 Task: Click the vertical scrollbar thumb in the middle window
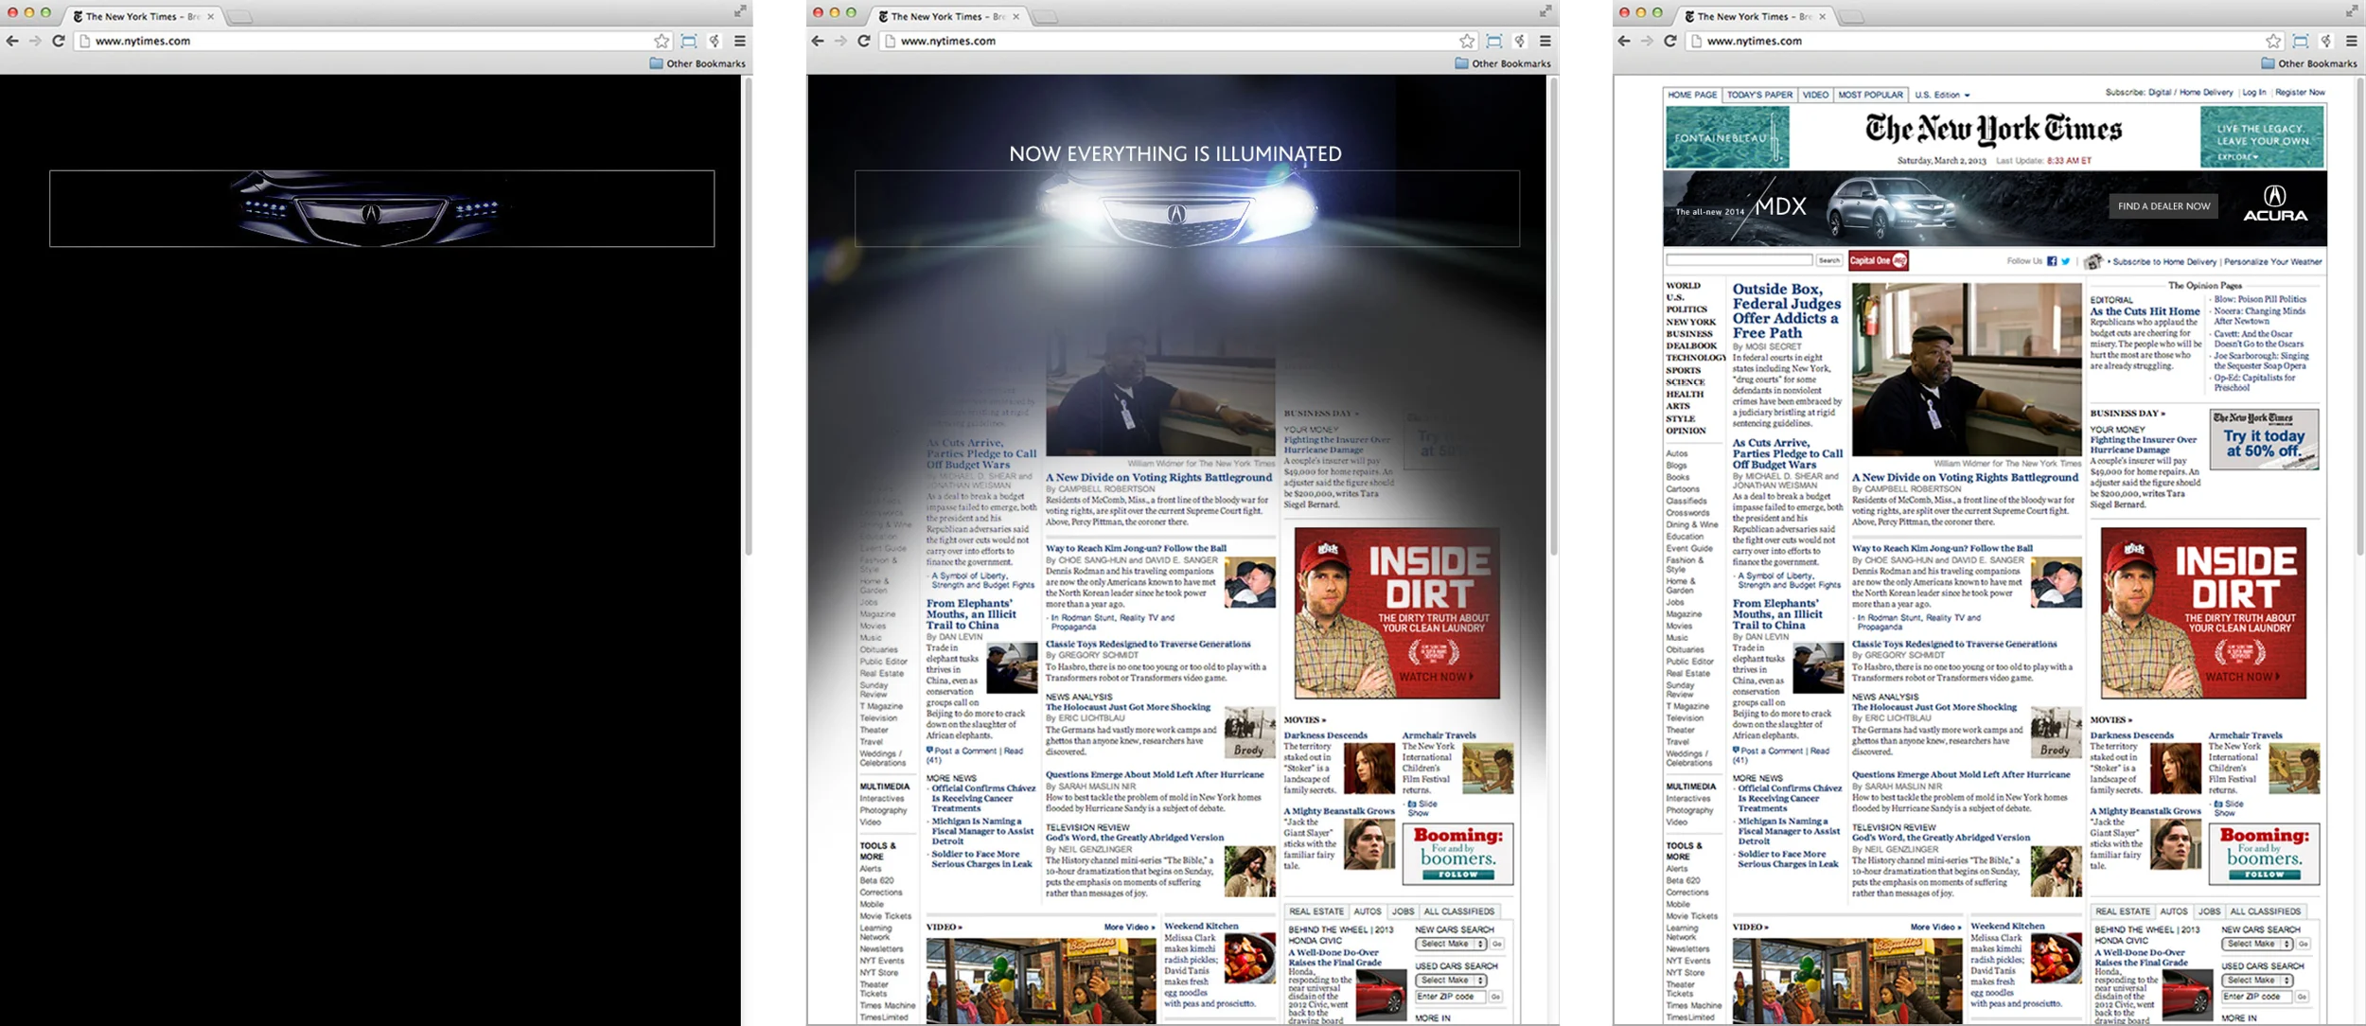coord(1553,317)
